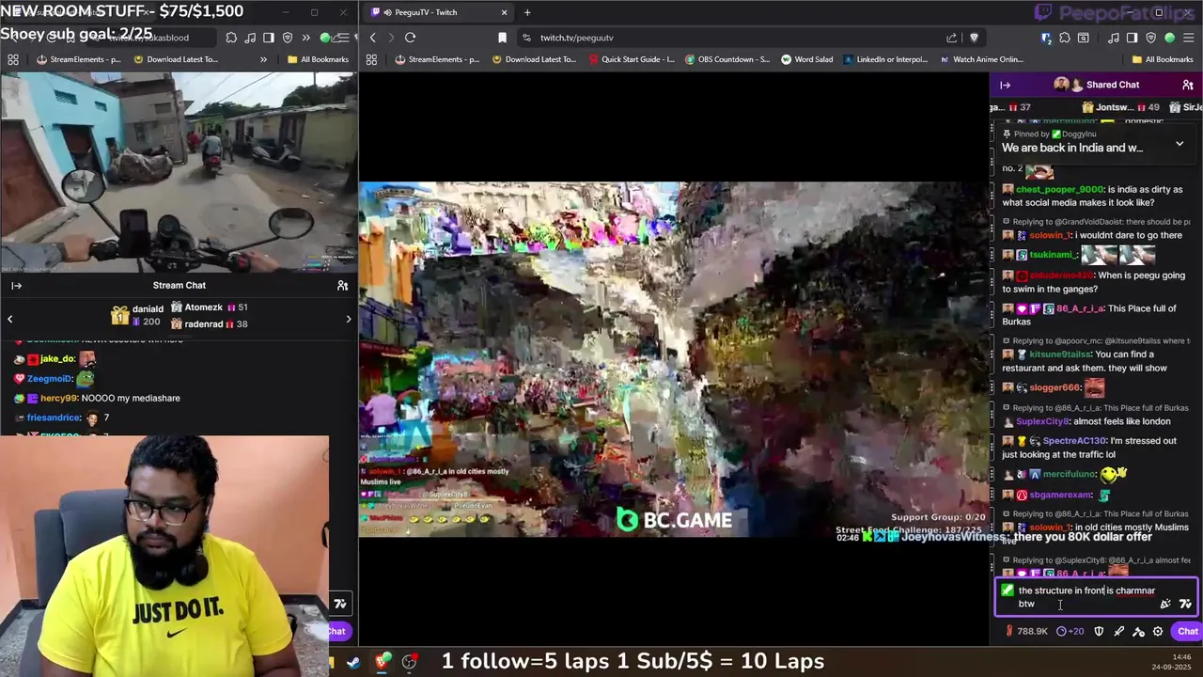1203x677 pixels.
Task: Open the Watch Anime Online bookmark
Action: coord(982,59)
